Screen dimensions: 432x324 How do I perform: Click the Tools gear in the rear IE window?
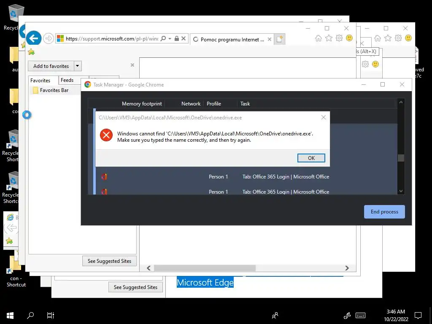[x=398, y=38]
